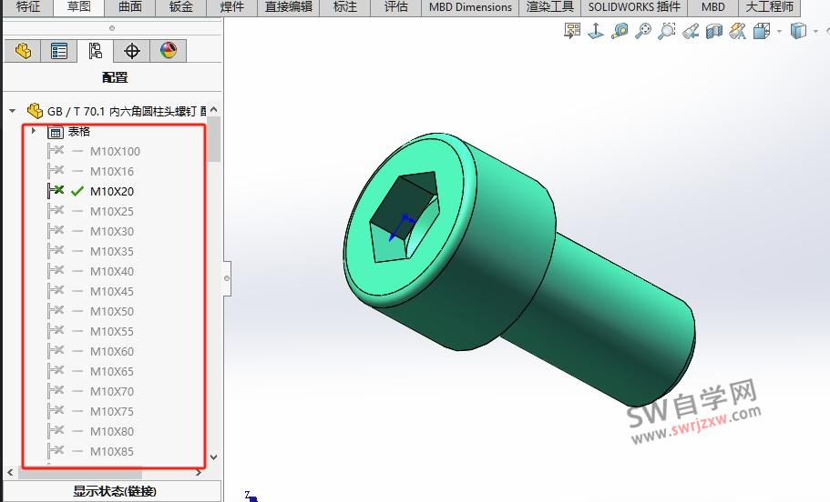Viewport: 830px width, 502px height.
Task: Open the MBD Dimensions ribbon tab
Action: (x=470, y=7)
